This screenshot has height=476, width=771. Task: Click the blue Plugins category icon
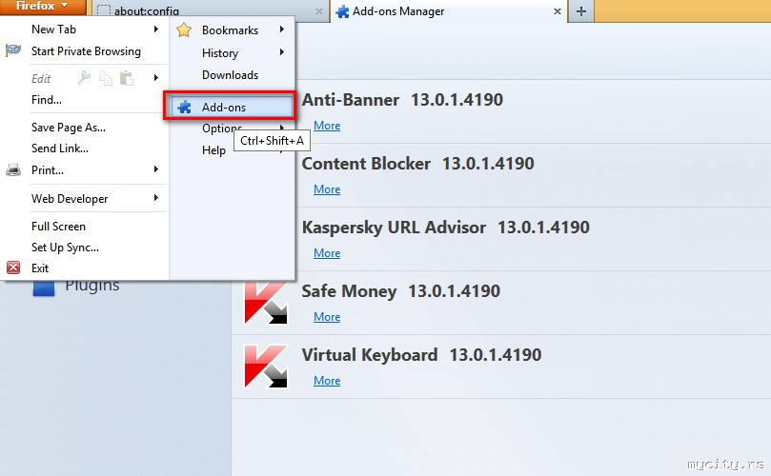click(x=43, y=288)
